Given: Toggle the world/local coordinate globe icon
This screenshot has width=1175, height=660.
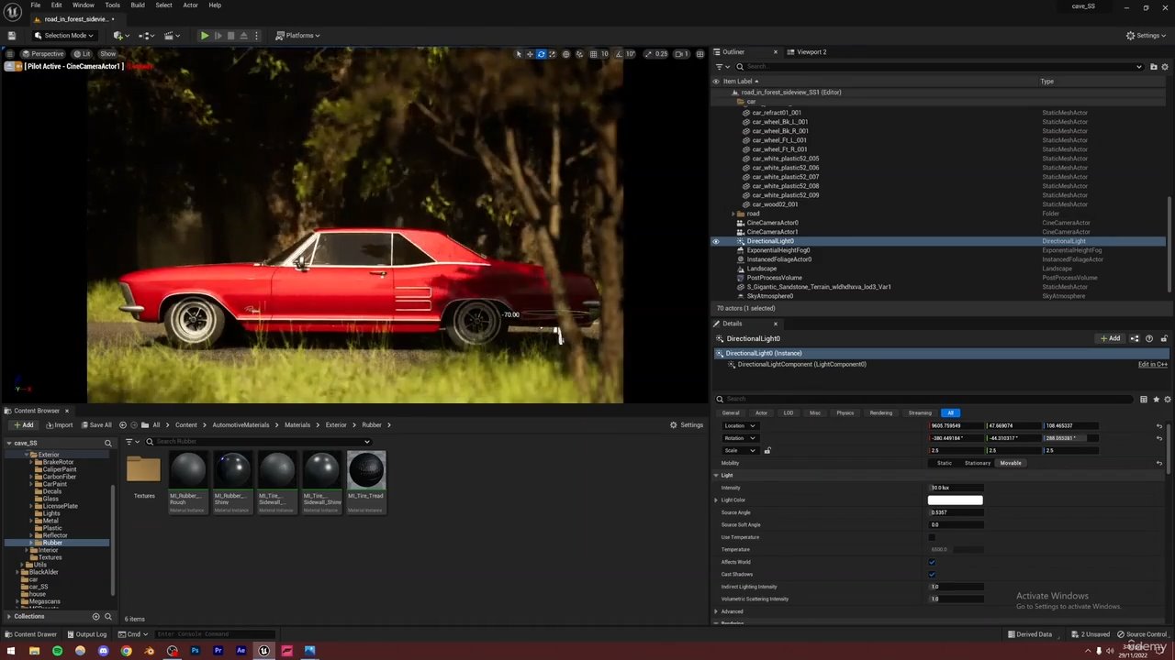Looking at the screenshot, I should point(565,54).
